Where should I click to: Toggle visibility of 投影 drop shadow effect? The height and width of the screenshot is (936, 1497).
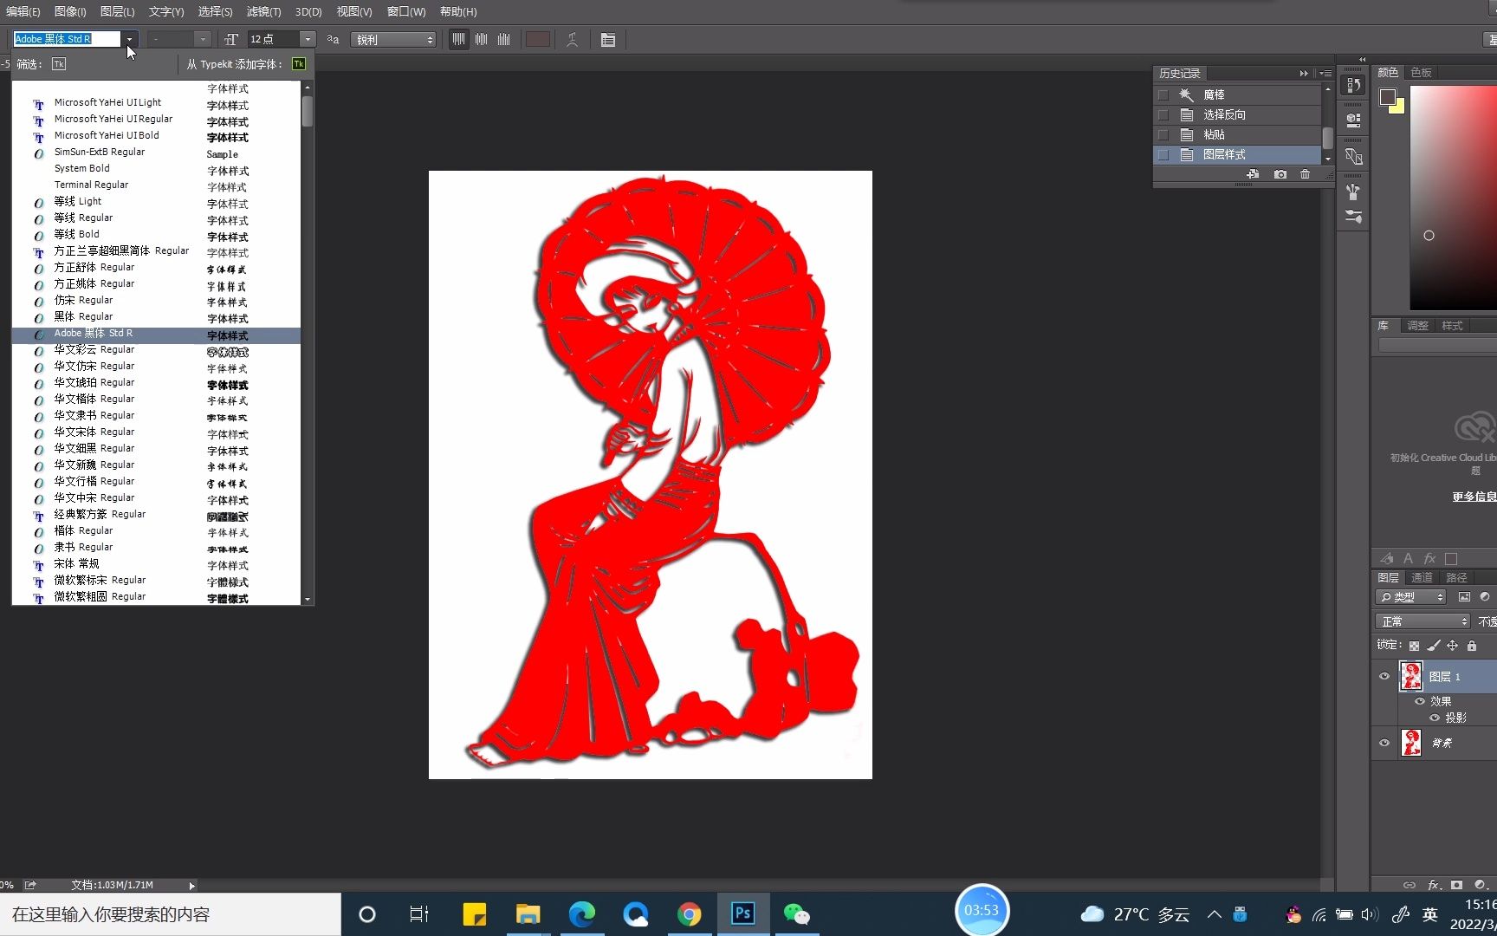pos(1435,718)
